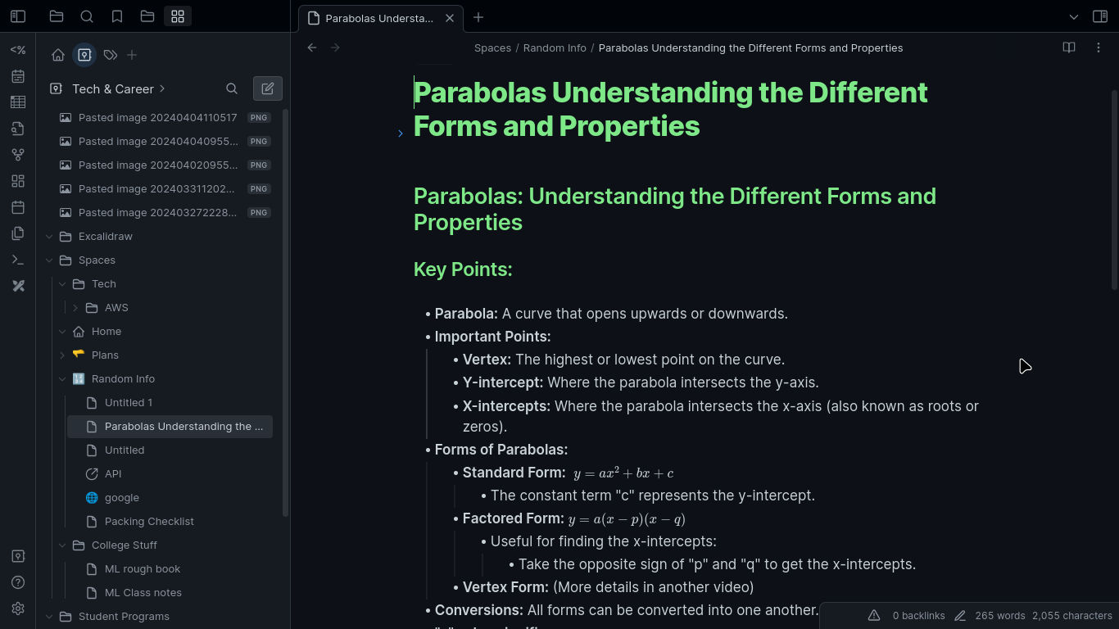Click the Key Points: heading
1119x629 pixels.
463,269
